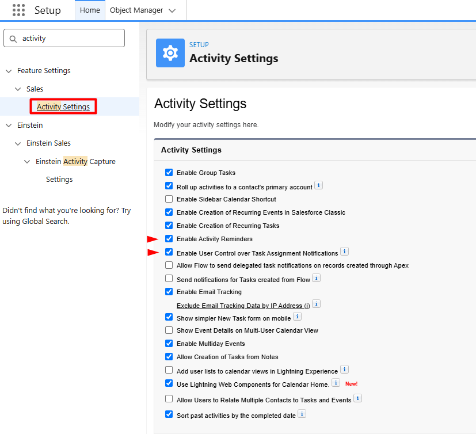Image resolution: width=476 pixels, height=434 pixels.
Task: Check Allow Flow to send delegated task notifications
Action: click(169, 265)
